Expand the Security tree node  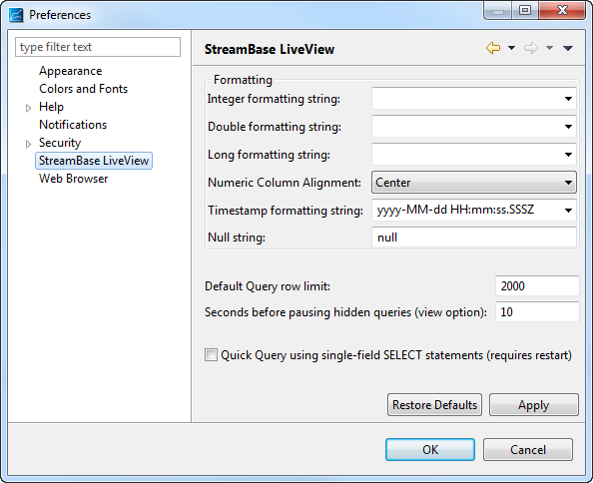28,144
